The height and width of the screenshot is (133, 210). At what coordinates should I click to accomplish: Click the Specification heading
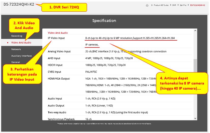[104, 21]
